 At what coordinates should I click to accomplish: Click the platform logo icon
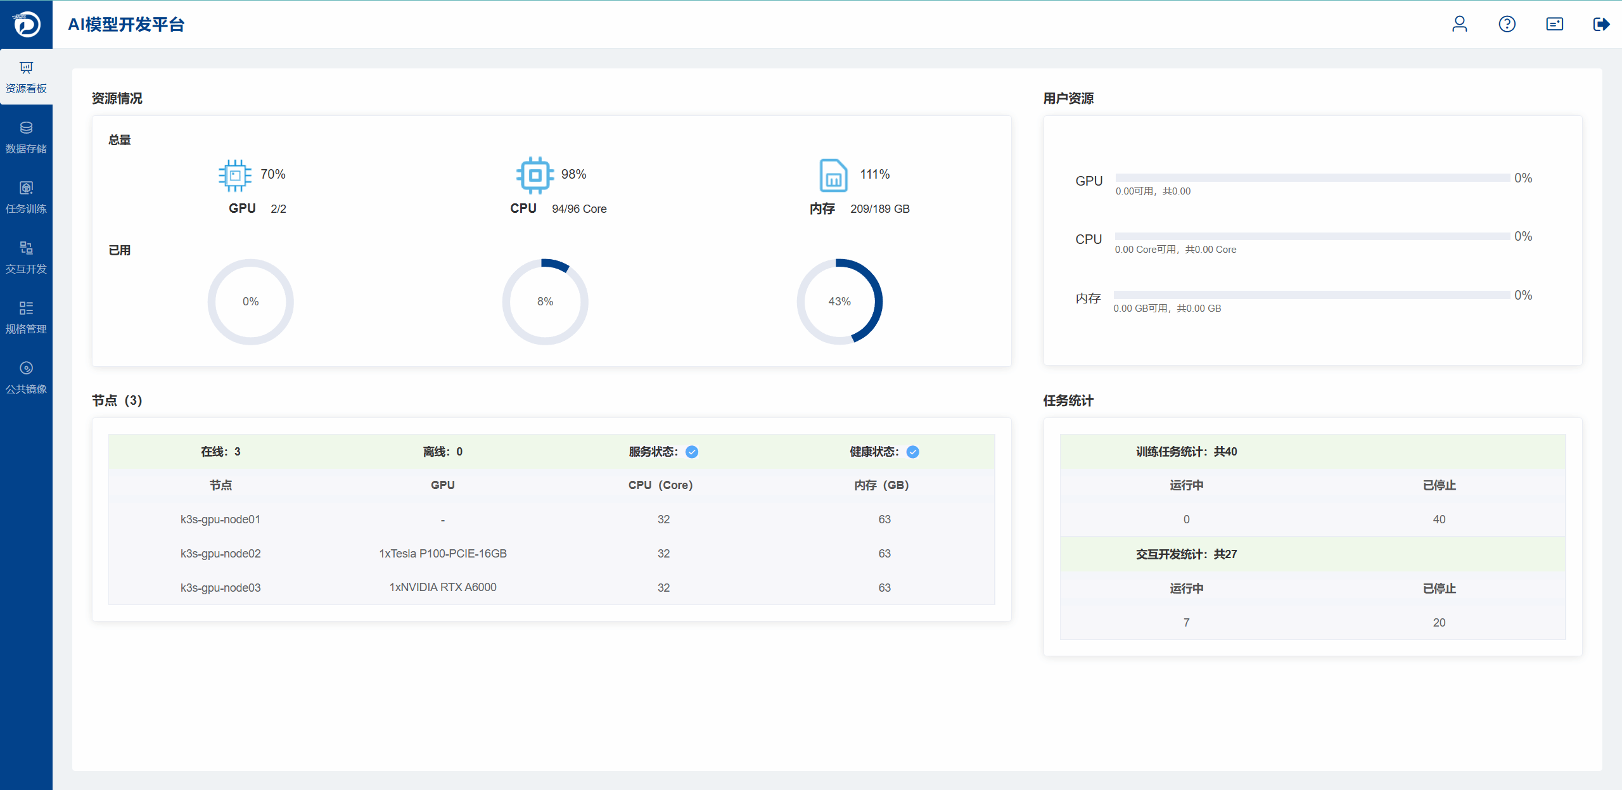tap(26, 24)
